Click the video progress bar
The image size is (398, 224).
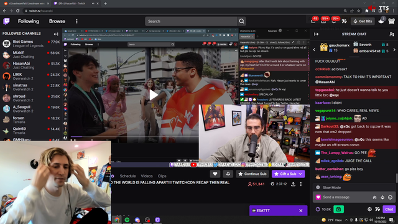[134, 137]
